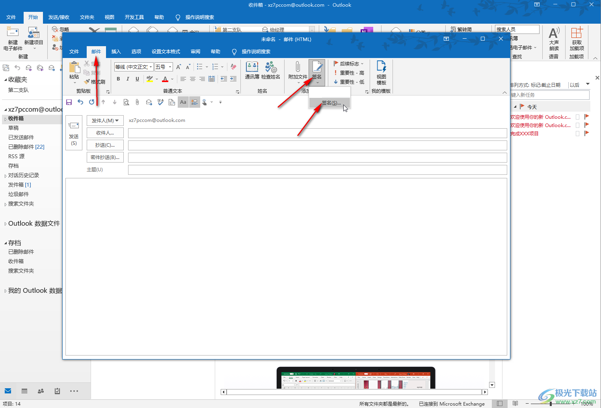Click New Email (新建电子邮件) in Outlook main window
This screenshot has width=601, height=408.
[13, 39]
